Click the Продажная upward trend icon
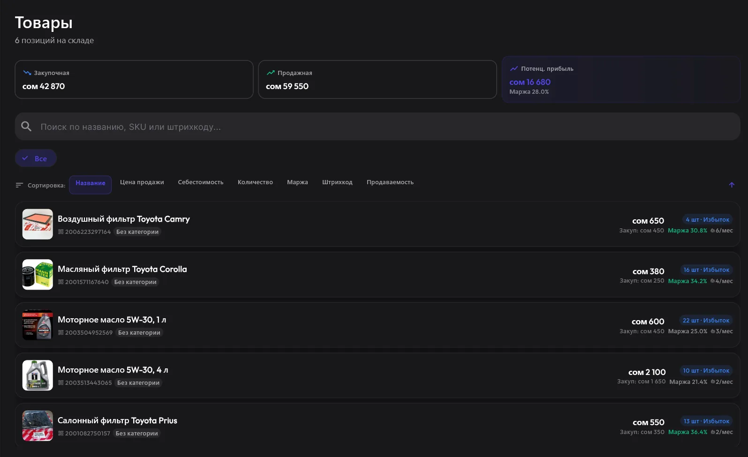This screenshot has height=457, width=748. [x=271, y=73]
